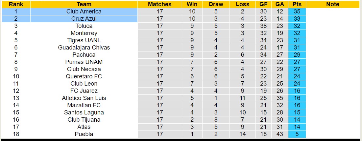Open the Club America team link
362x141 pixels.
coord(84,11)
